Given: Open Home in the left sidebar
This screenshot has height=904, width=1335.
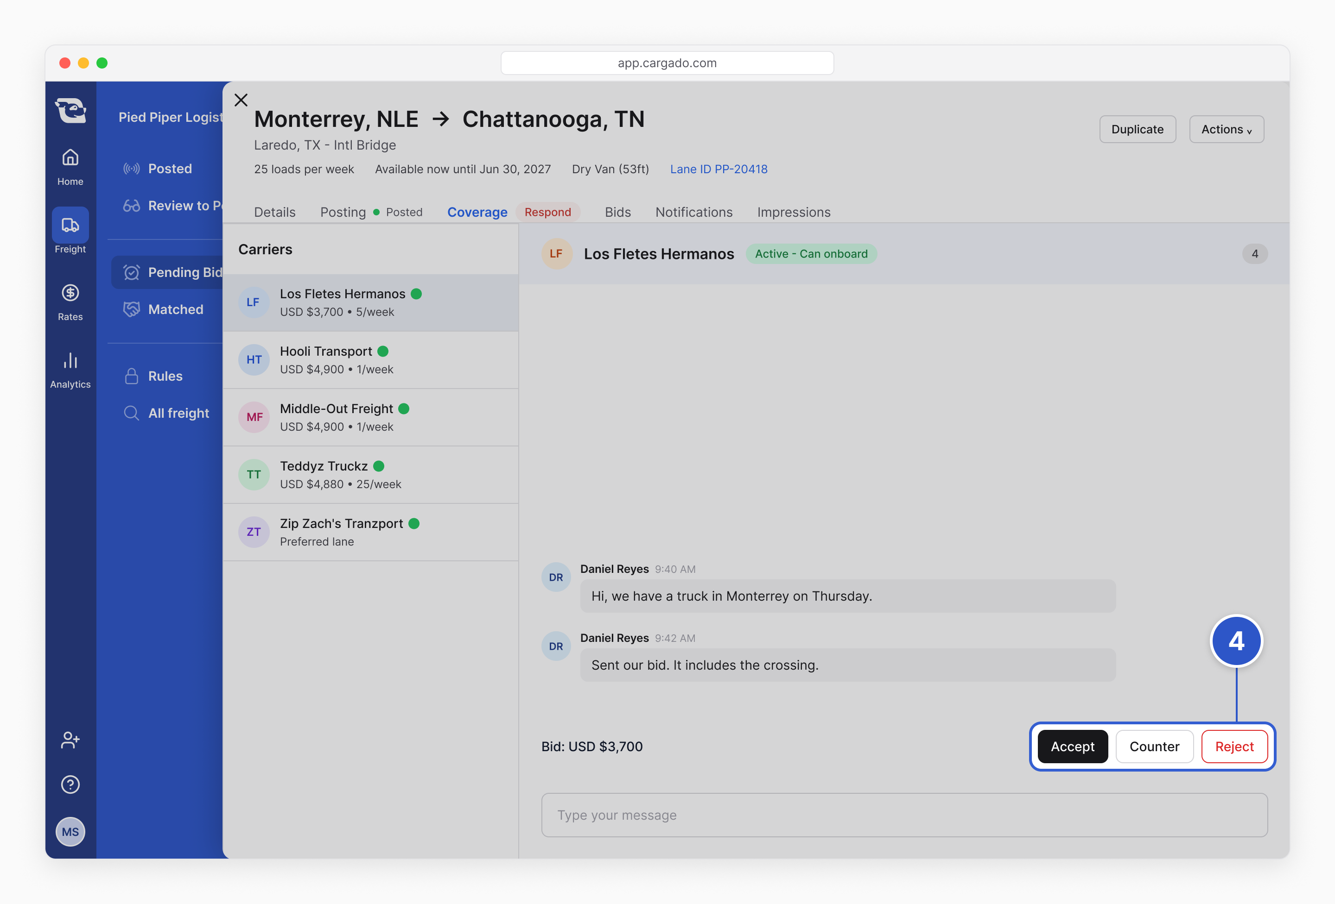Looking at the screenshot, I should 70,167.
